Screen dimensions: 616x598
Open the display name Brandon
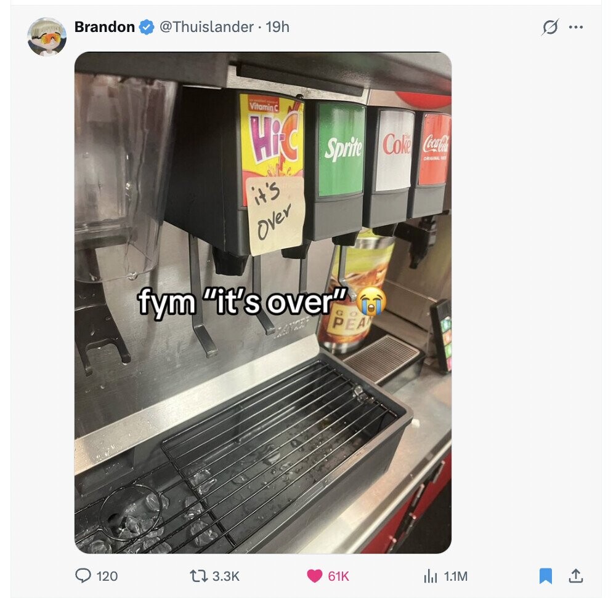pos(105,27)
